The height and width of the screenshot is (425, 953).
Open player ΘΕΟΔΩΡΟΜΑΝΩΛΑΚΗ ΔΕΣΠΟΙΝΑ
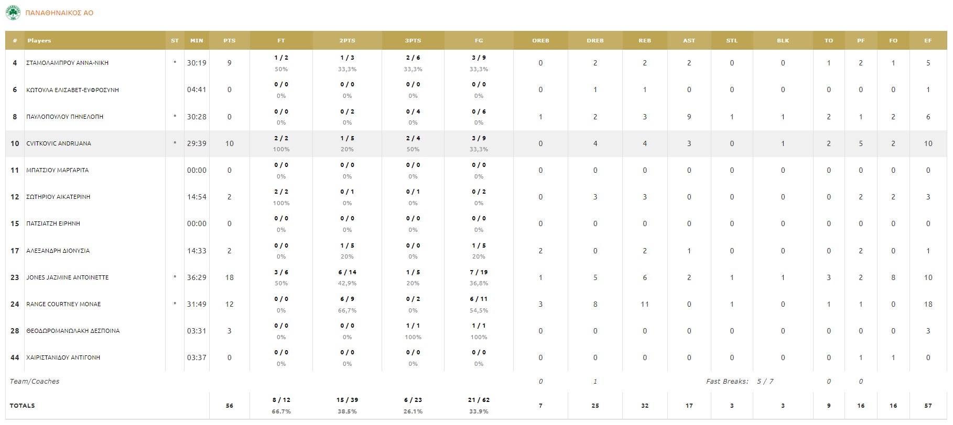[x=73, y=331]
